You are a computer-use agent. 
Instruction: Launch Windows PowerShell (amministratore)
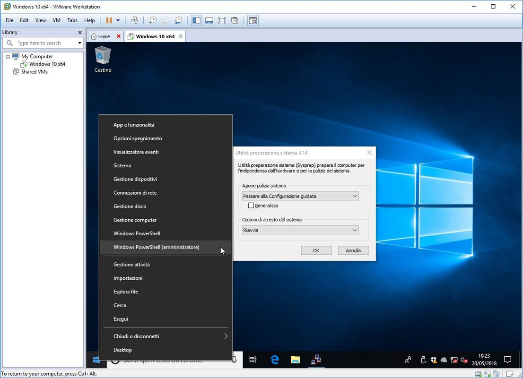(166, 247)
